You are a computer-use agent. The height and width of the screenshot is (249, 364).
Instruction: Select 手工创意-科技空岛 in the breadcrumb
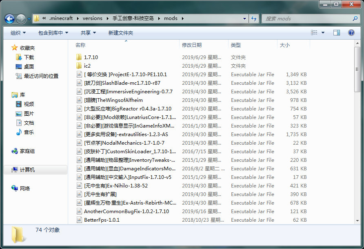[133, 18]
